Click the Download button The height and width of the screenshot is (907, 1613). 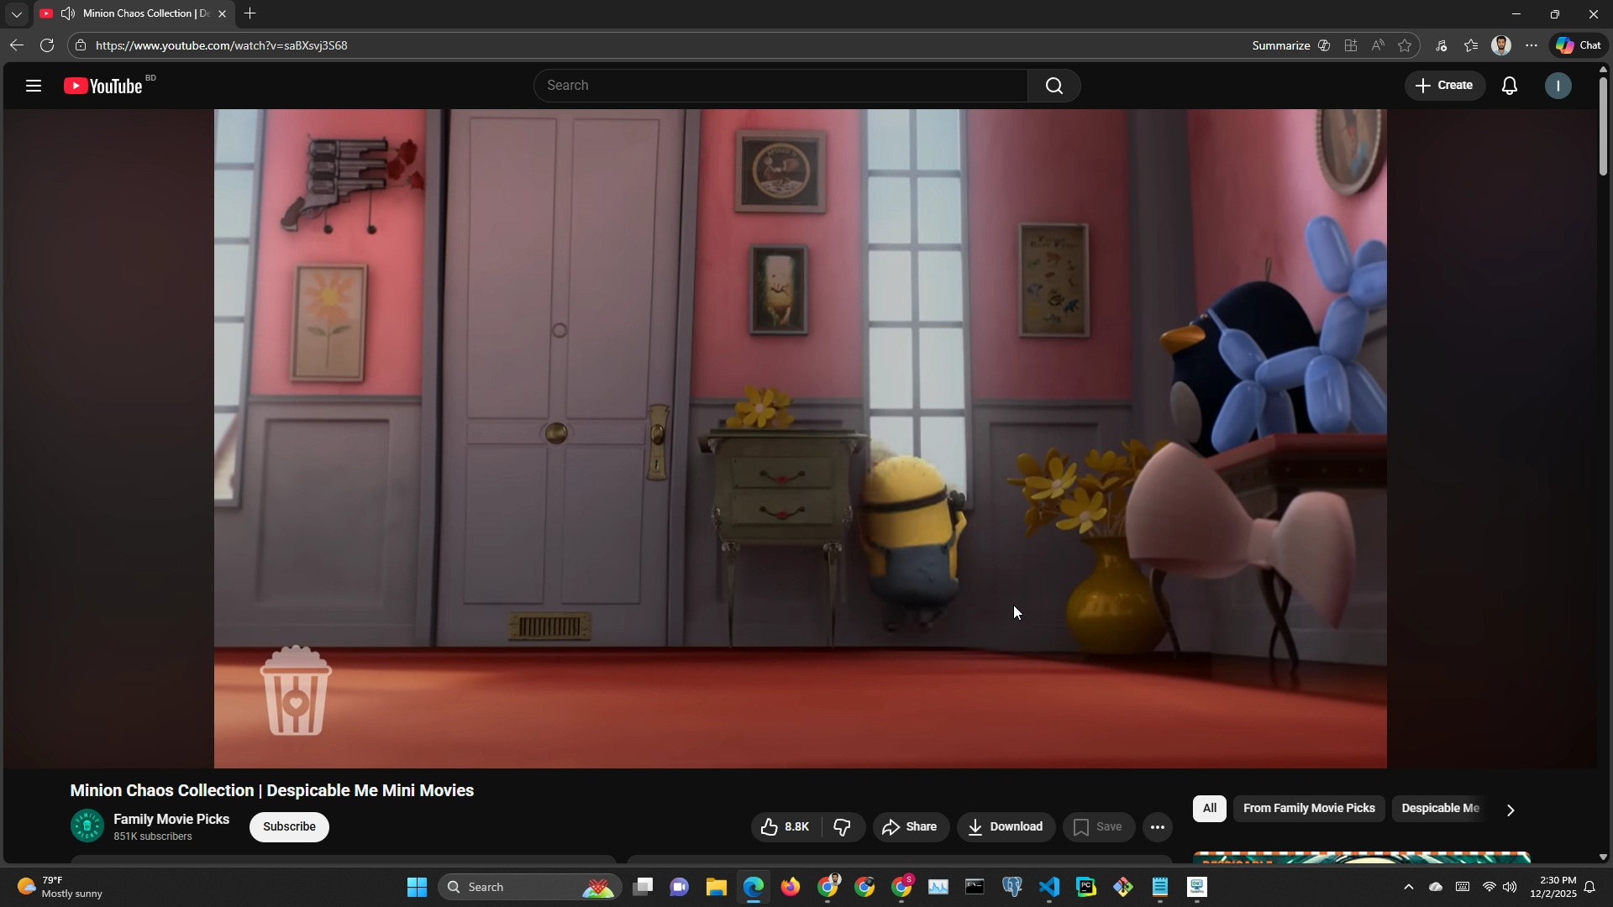click(x=1006, y=827)
